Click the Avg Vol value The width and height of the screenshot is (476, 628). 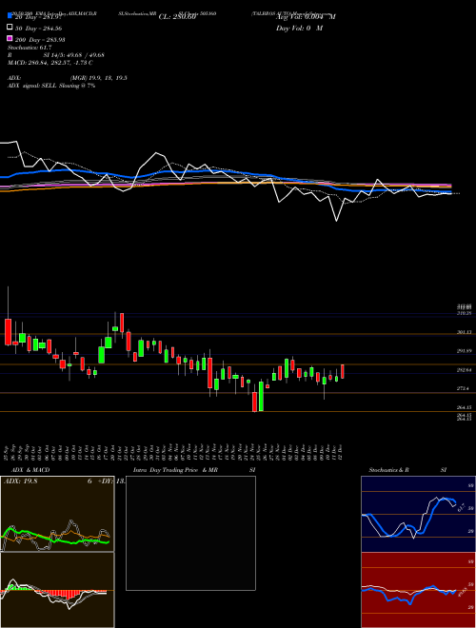[x=306, y=17]
